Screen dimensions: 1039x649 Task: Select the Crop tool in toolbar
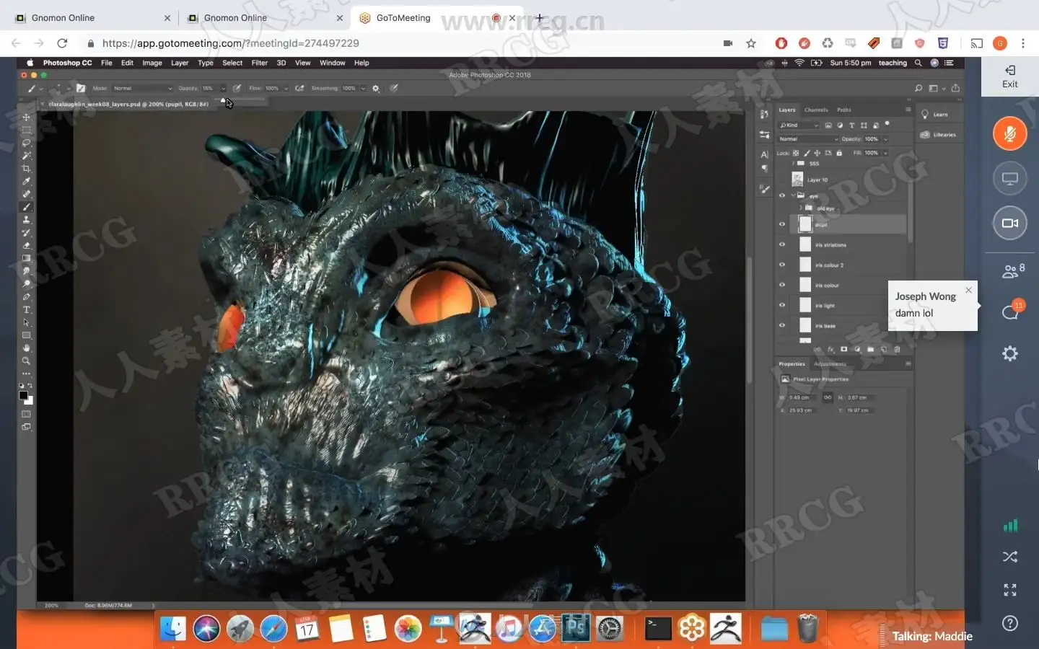tap(27, 169)
